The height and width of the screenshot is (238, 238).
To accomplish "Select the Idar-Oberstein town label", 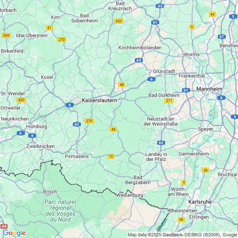I will 32,35.
